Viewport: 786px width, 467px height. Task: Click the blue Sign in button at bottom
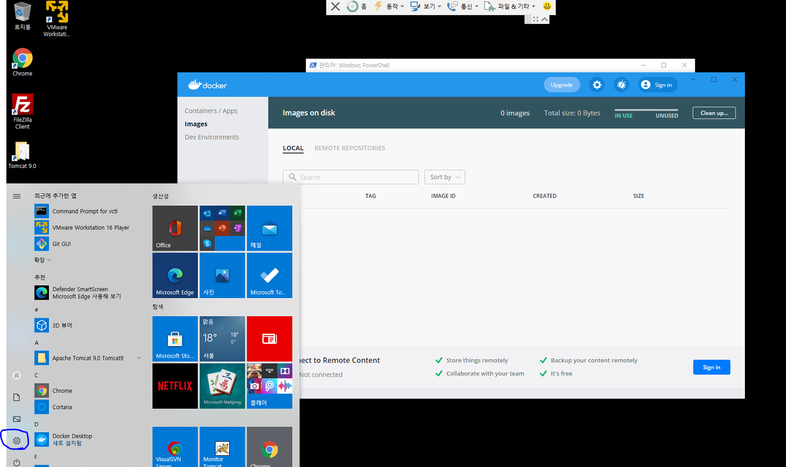coord(711,367)
